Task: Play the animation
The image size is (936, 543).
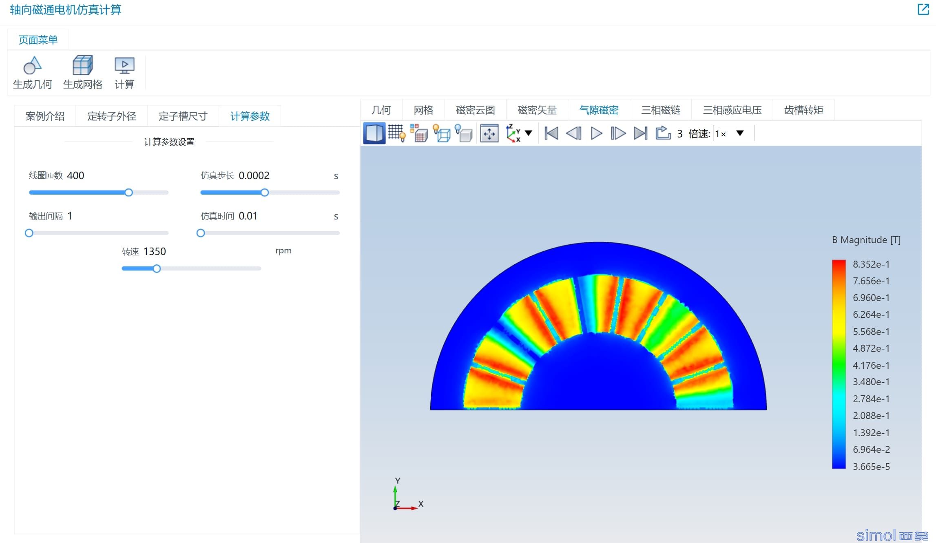Action: point(596,133)
